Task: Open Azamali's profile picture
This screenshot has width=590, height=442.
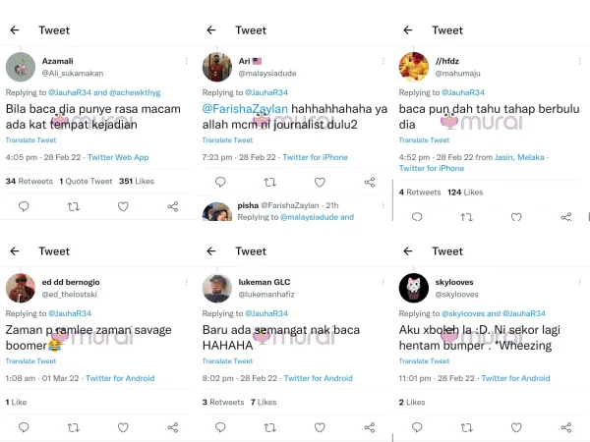Action: pos(21,67)
